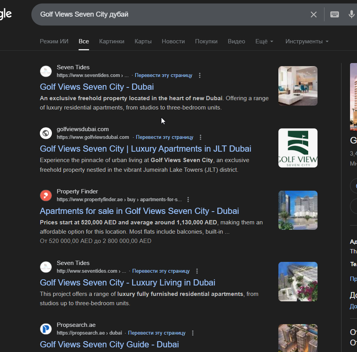Open Golf Views Seven City - Luxury Living link
This screenshot has height=352, width=357.
click(127, 283)
